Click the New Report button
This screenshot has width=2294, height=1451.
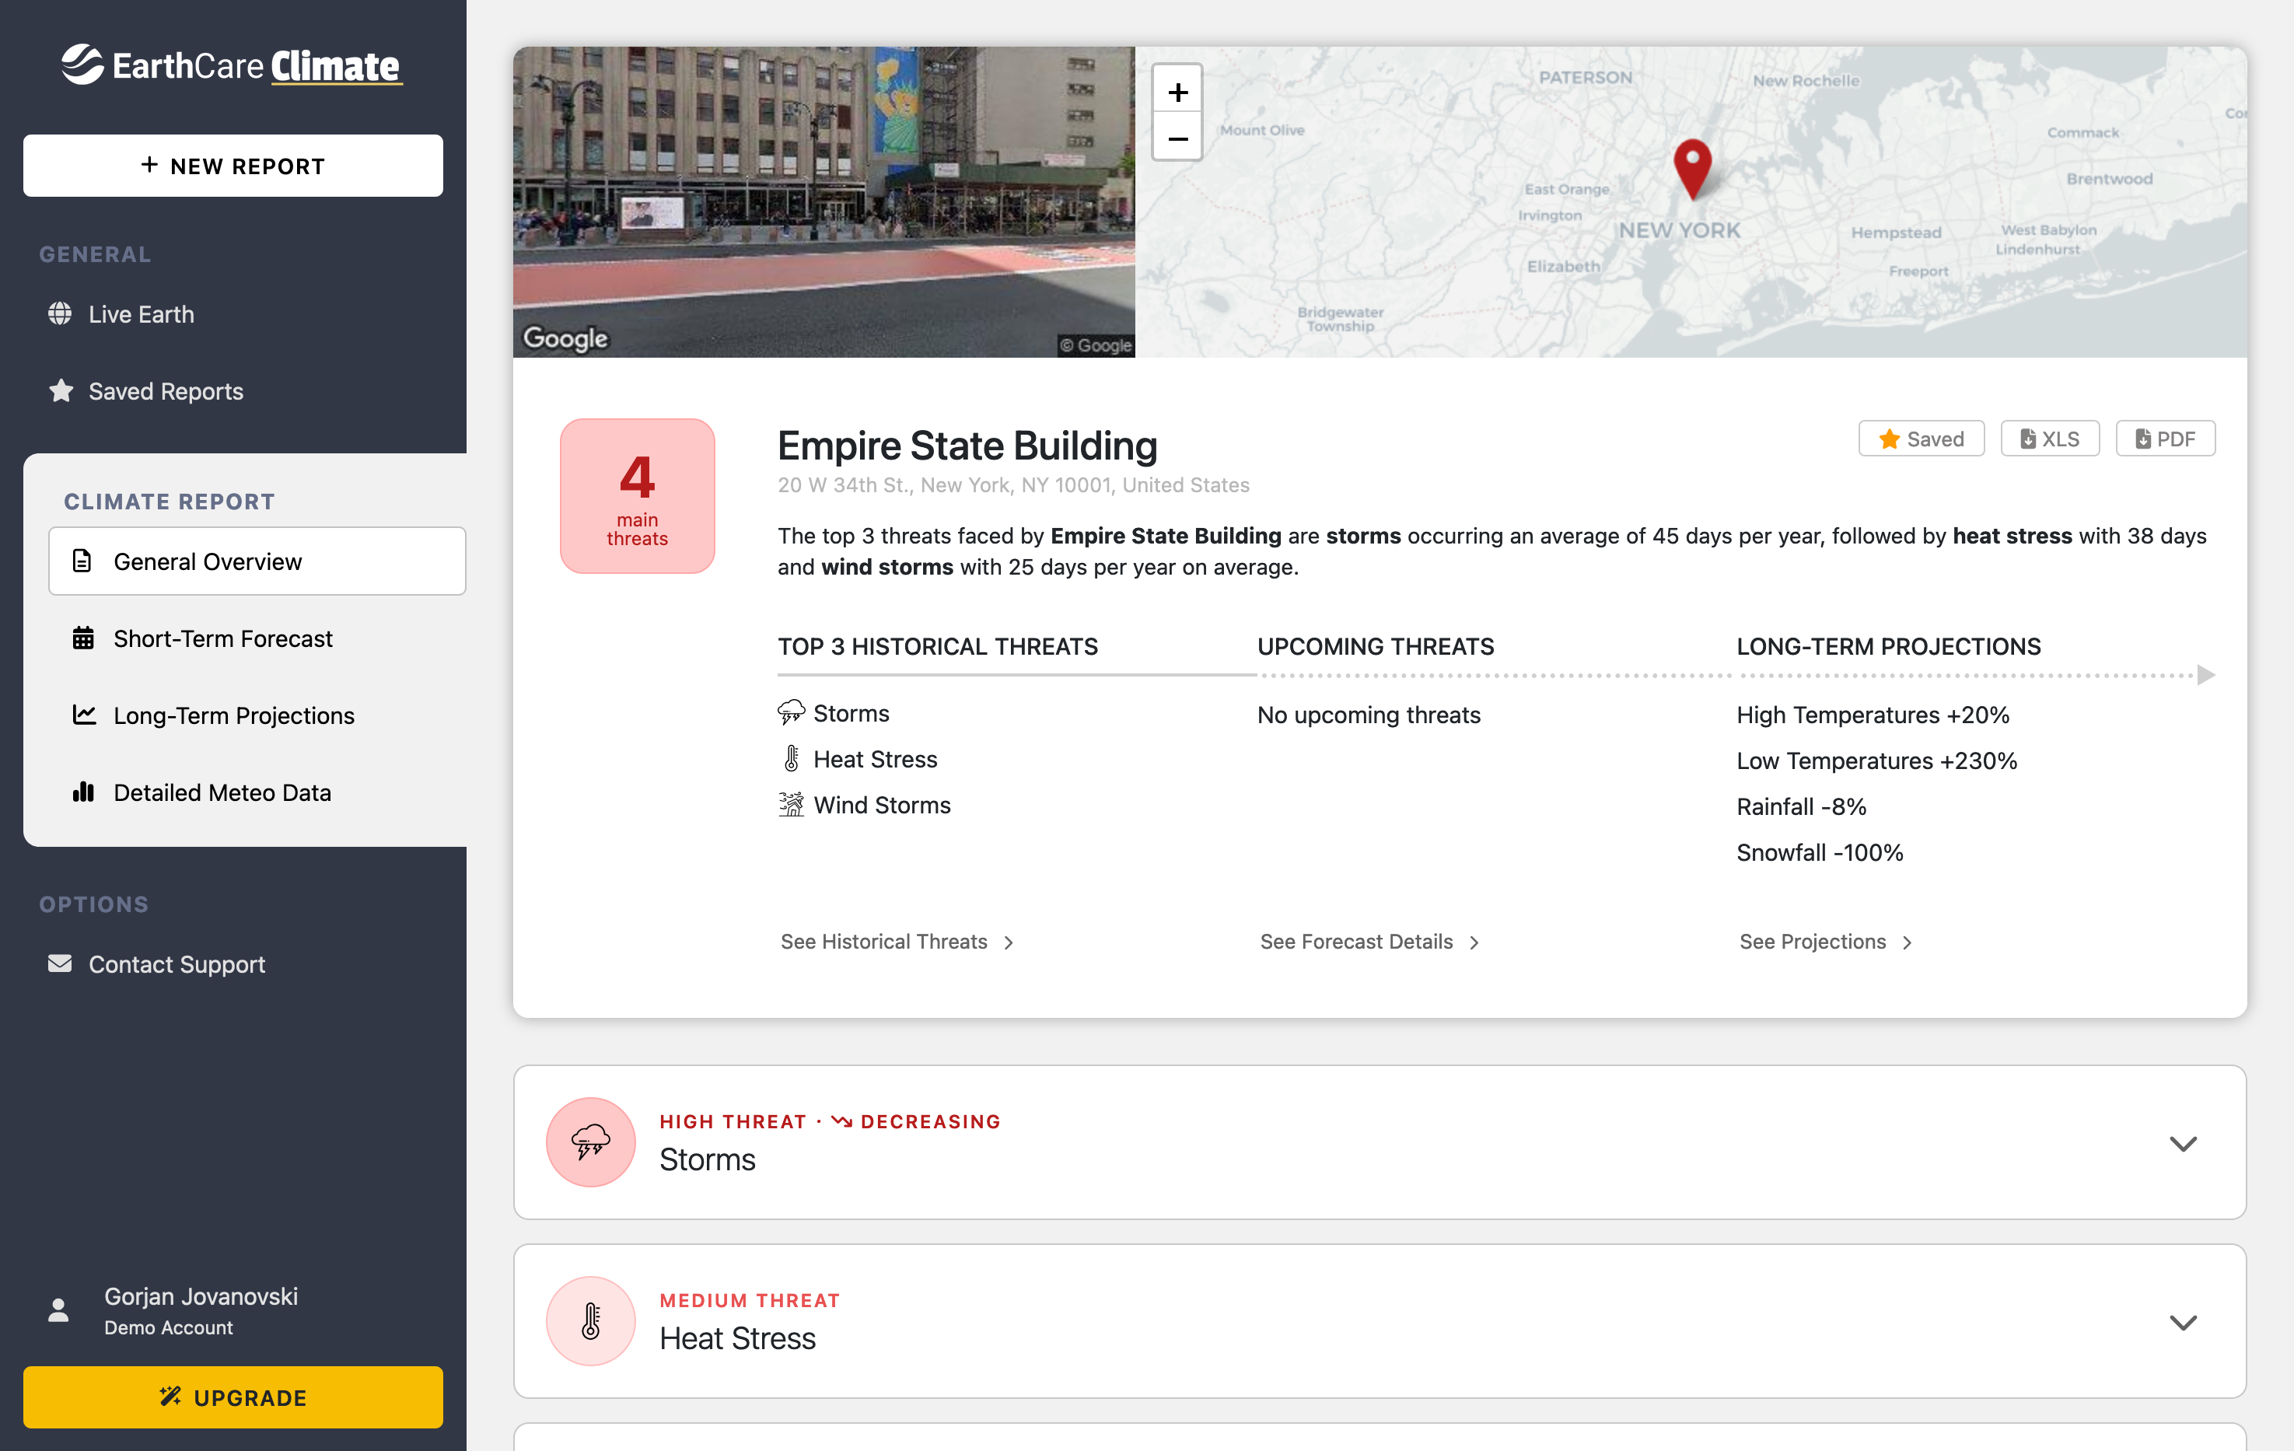tap(233, 166)
